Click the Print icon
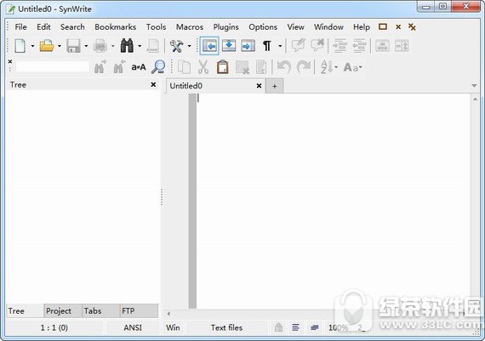 coord(100,46)
